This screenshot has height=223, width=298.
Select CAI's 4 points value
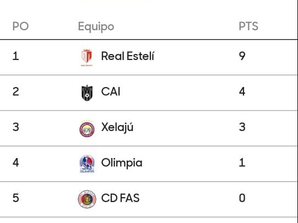(x=242, y=91)
